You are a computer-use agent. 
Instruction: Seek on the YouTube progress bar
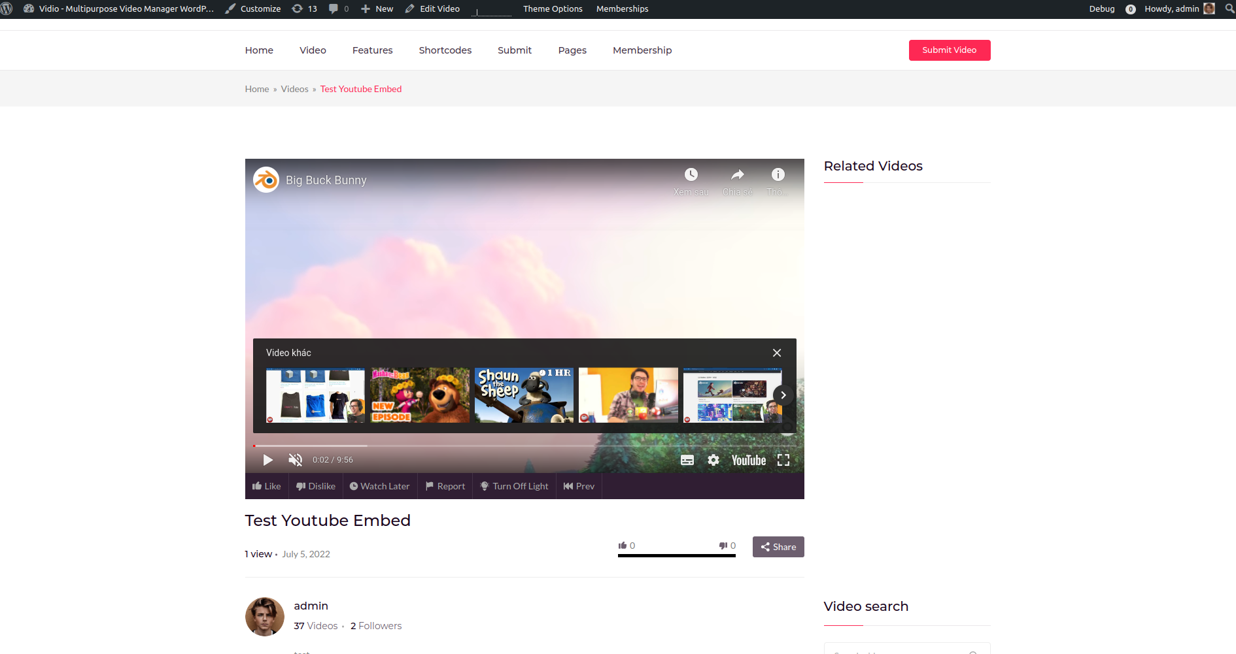pos(524,446)
